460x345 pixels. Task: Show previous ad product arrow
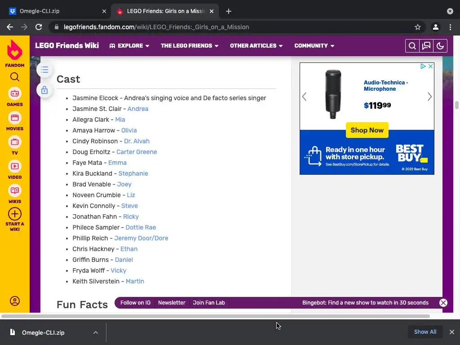point(304,97)
